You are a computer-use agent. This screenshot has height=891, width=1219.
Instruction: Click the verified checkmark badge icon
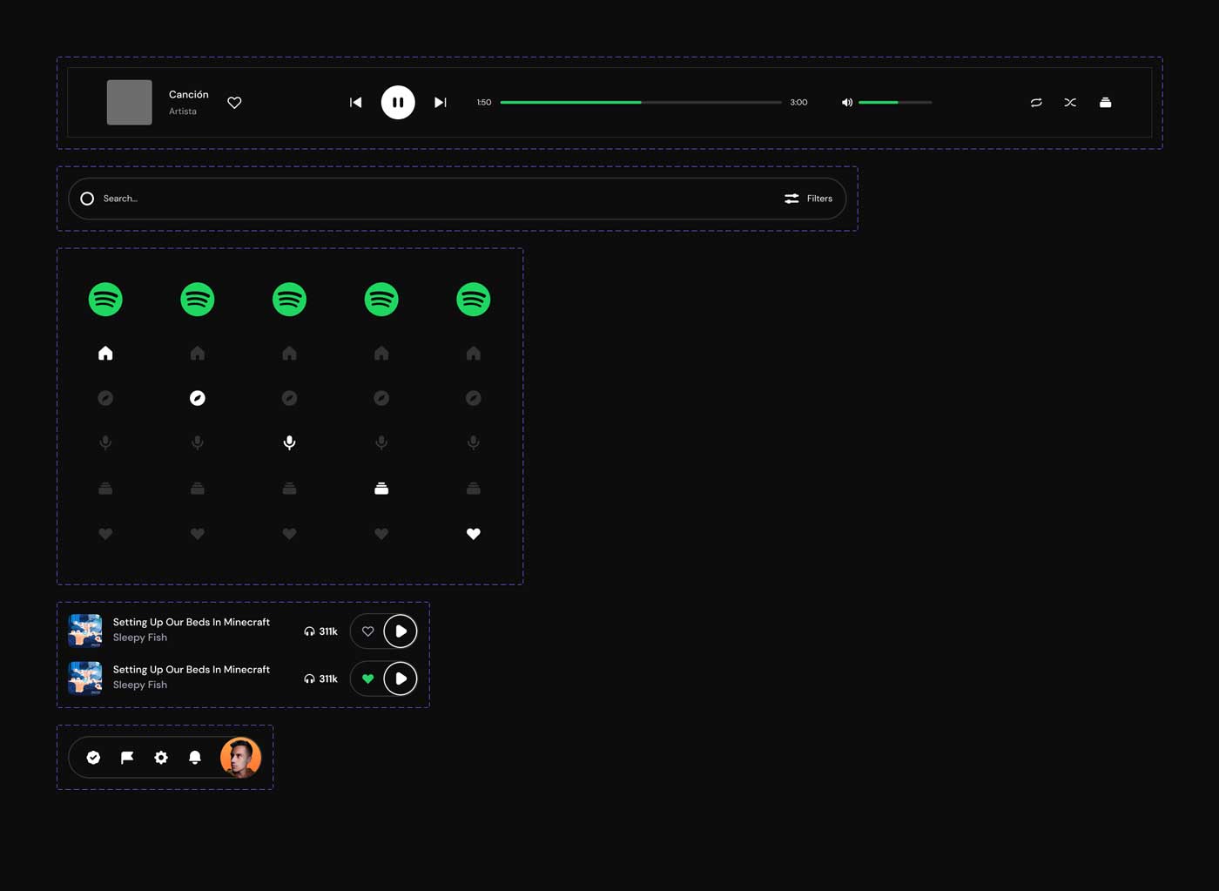pos(93,758)
